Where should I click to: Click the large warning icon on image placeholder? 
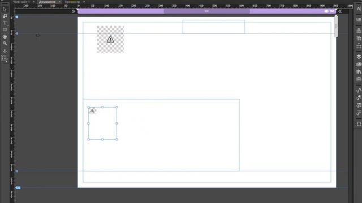(x=110, y=39)
